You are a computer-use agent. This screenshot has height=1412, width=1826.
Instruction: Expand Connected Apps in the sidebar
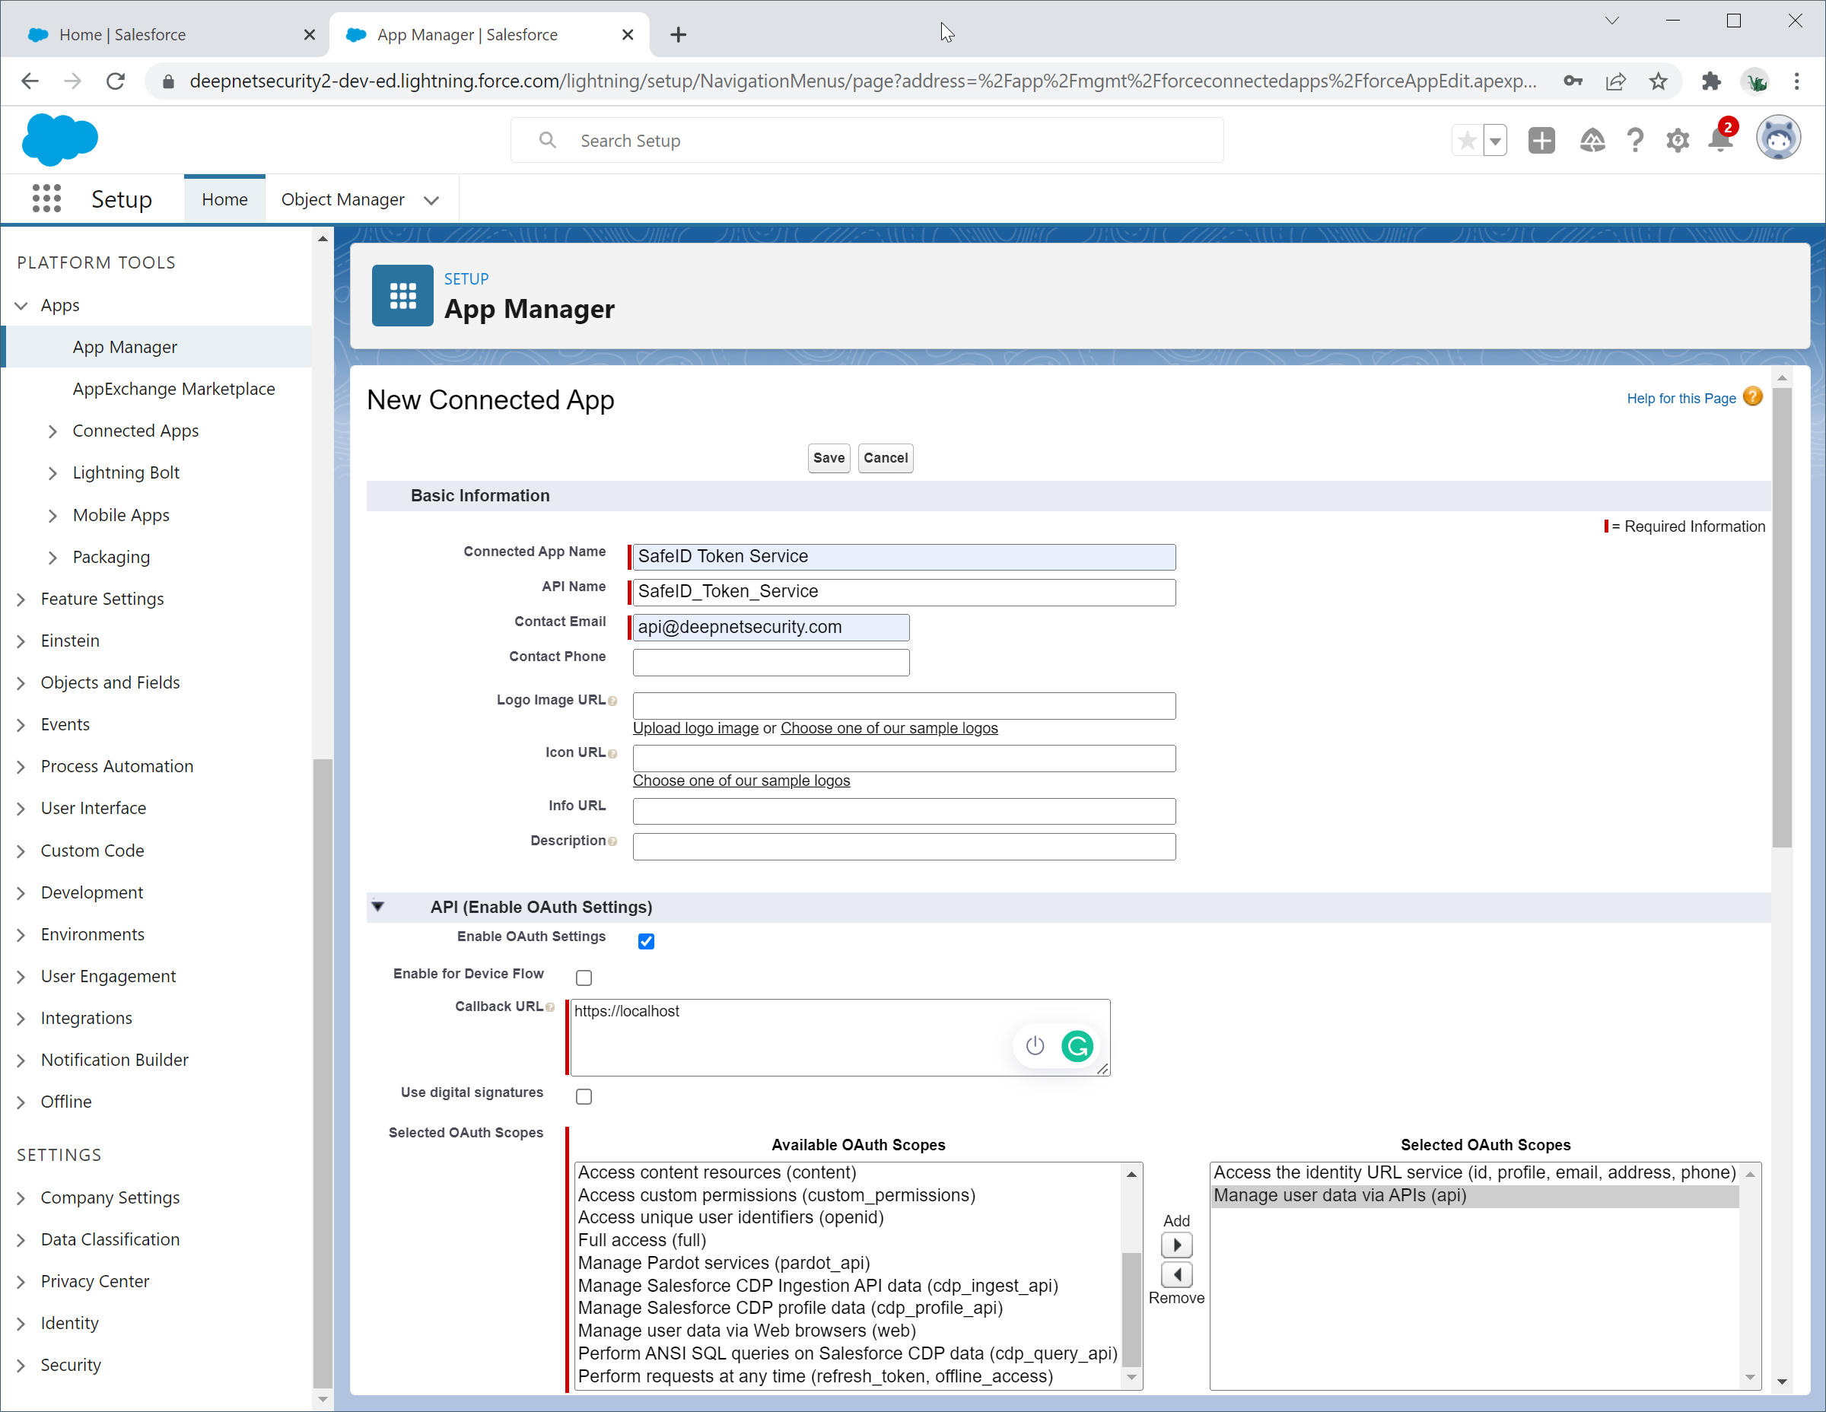[x=52, y=431]
